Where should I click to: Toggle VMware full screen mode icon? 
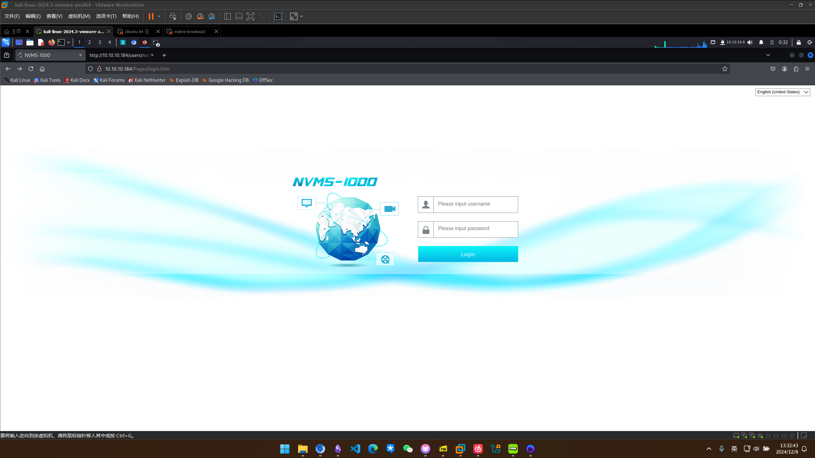point(250,17)
